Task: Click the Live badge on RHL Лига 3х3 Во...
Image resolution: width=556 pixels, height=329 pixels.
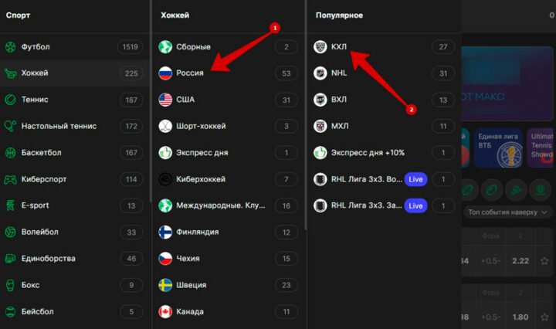Action: pos(415,179)
